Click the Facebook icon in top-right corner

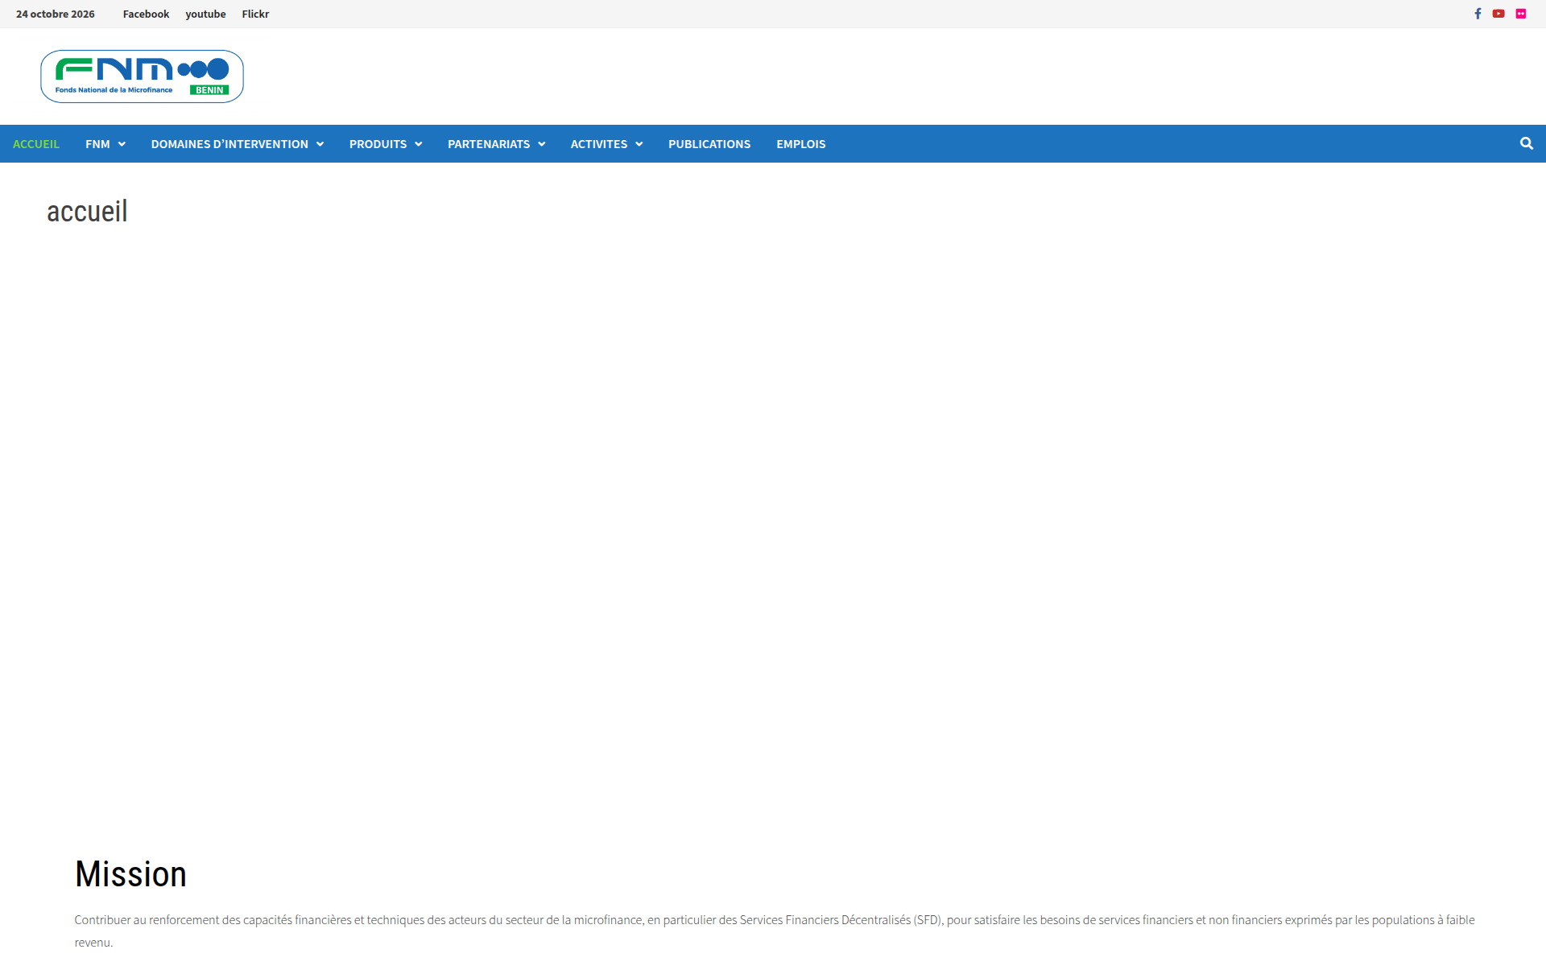[1478, 14]
